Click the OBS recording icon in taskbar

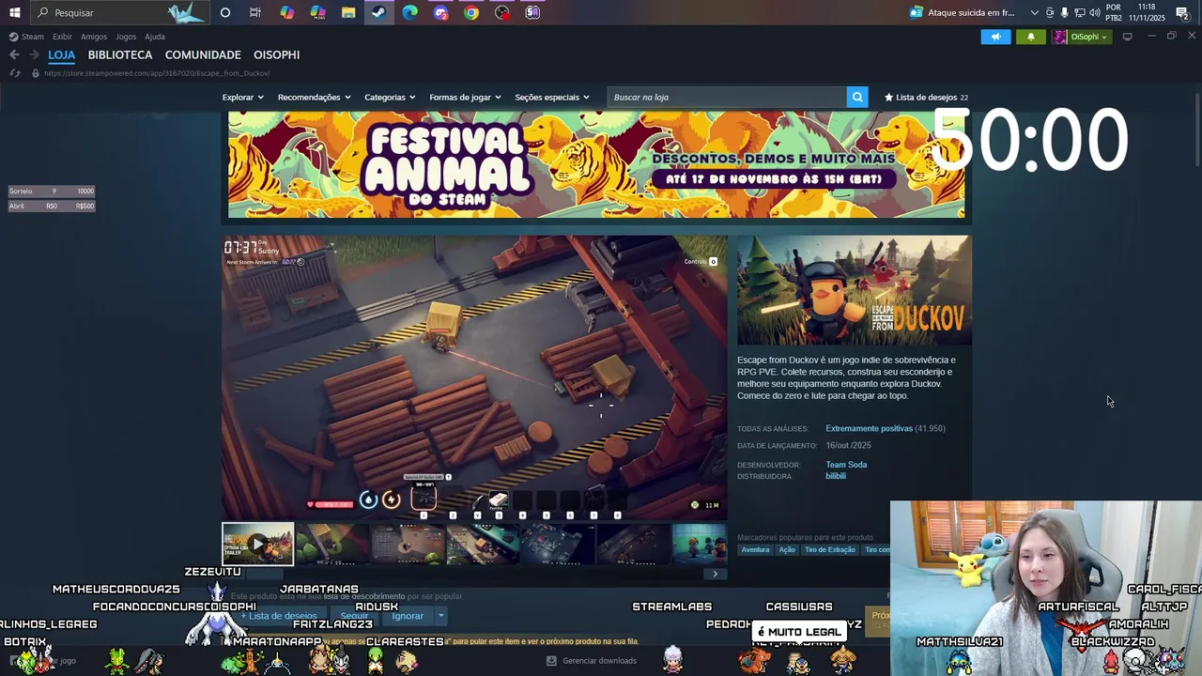tap(502, 12)
